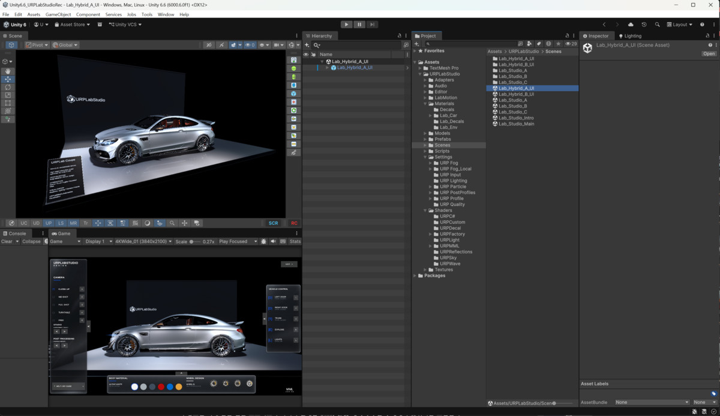
Task: Open the Global dropdown
Action: coord(65,45)
